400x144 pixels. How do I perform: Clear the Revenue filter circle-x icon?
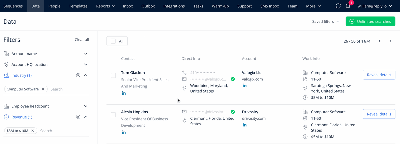point(78,117)
